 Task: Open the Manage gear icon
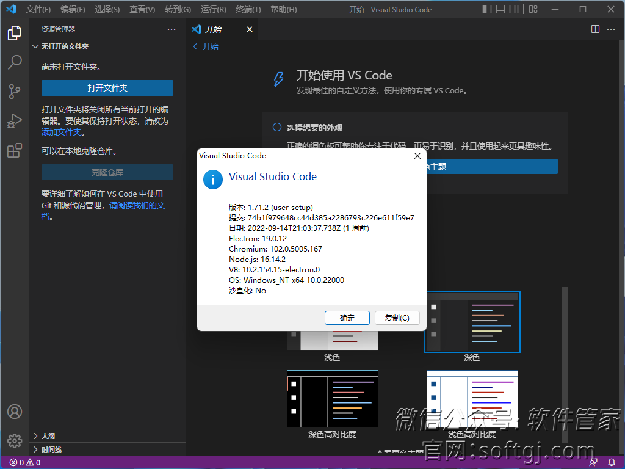[x=15, y=441]
